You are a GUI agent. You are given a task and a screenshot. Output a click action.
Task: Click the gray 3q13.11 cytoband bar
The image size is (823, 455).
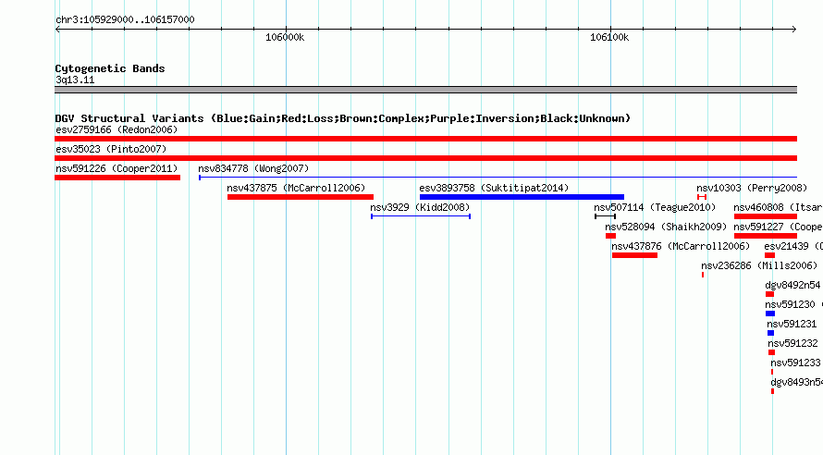(x=425, y=90)
